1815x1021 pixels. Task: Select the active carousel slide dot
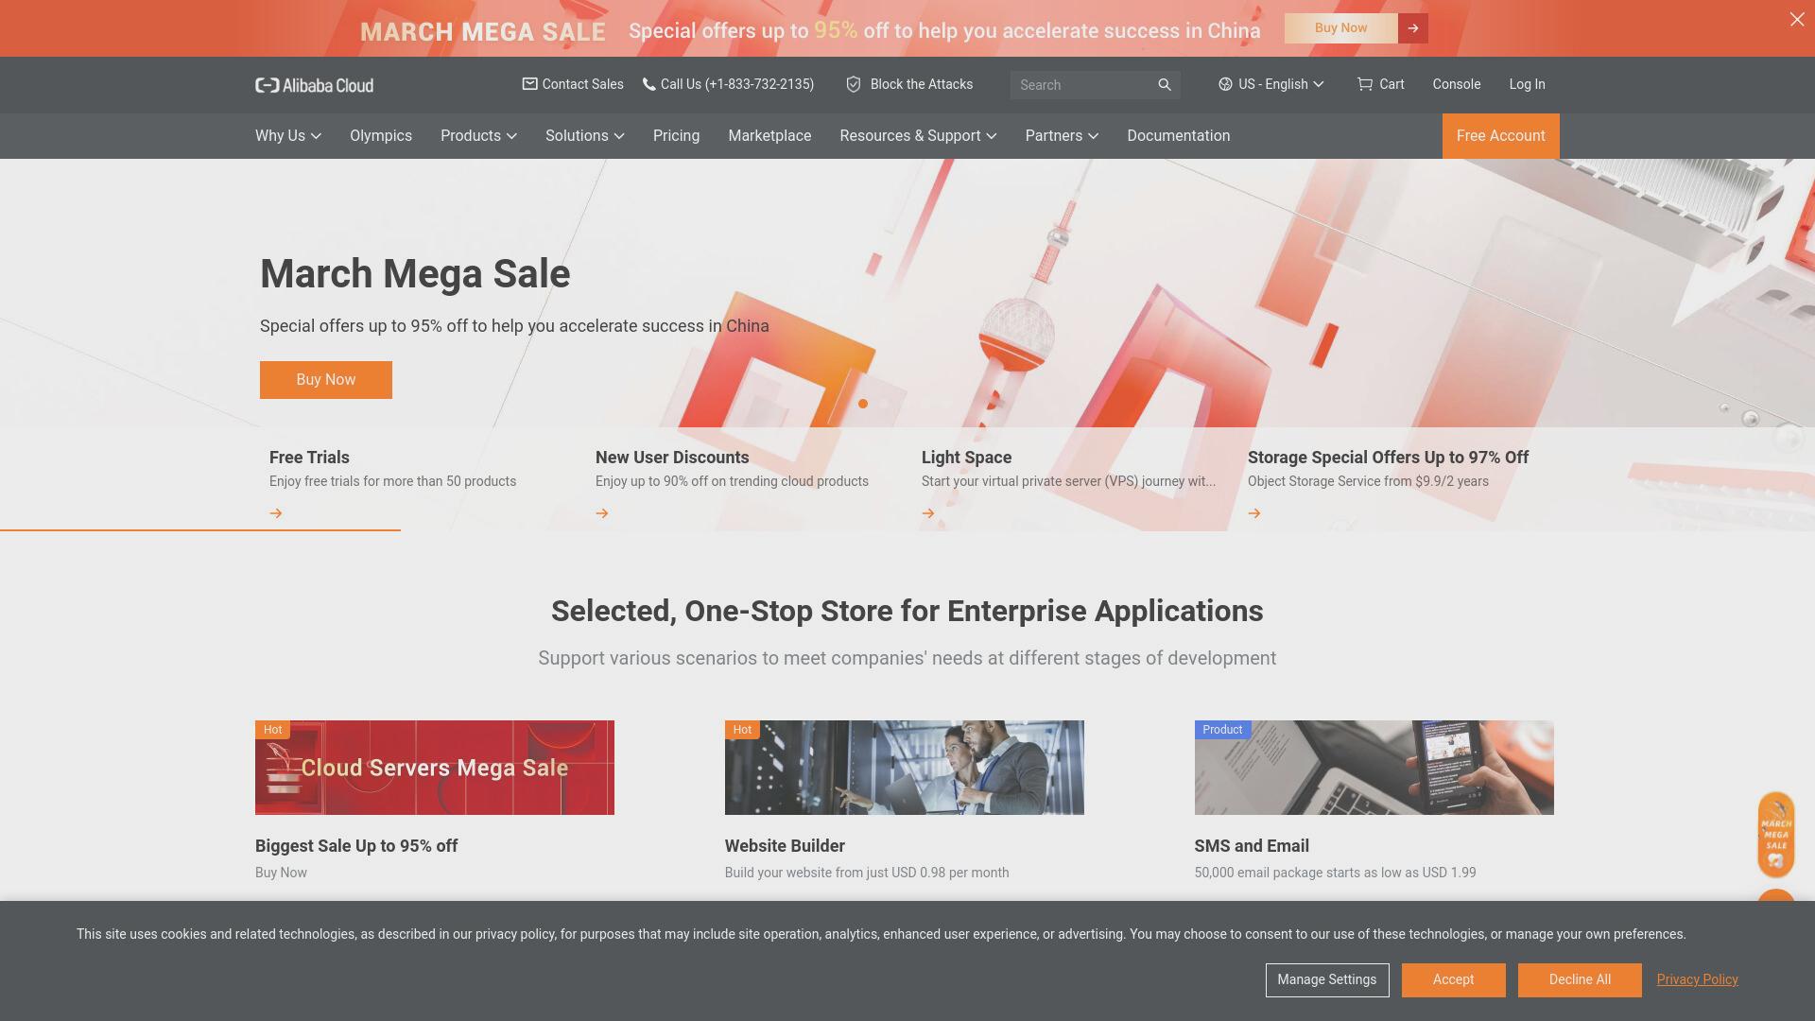click(x=863, y=404)
